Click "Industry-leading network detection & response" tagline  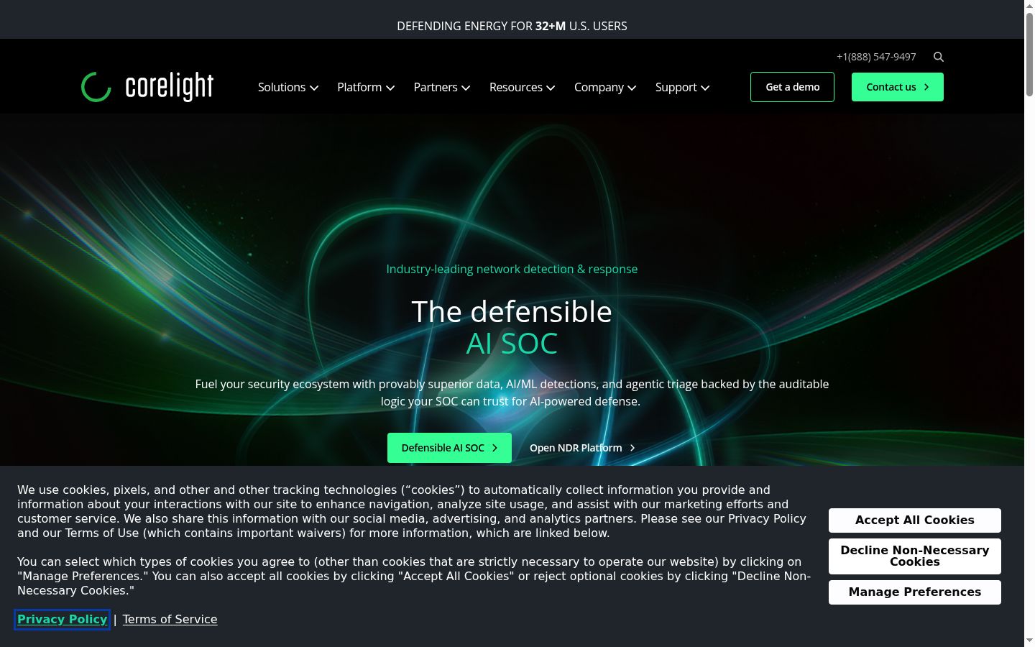(512, 269)
